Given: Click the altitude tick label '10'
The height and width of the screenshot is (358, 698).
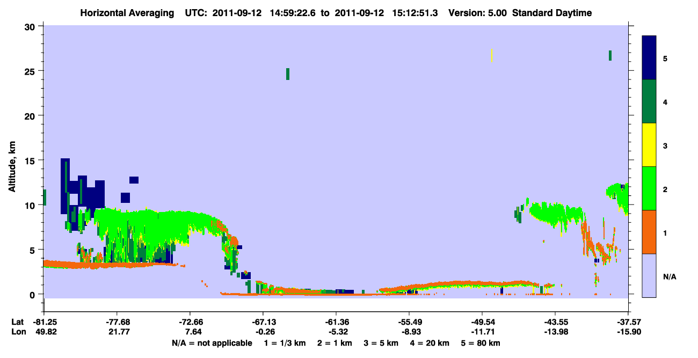Looking at the screenshot, I should tap(31, 205).
